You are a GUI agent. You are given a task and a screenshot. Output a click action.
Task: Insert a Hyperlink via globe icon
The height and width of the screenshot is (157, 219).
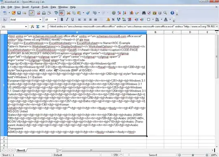click(x=114, y=13)
